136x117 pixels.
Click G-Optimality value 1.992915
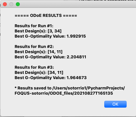76,36
